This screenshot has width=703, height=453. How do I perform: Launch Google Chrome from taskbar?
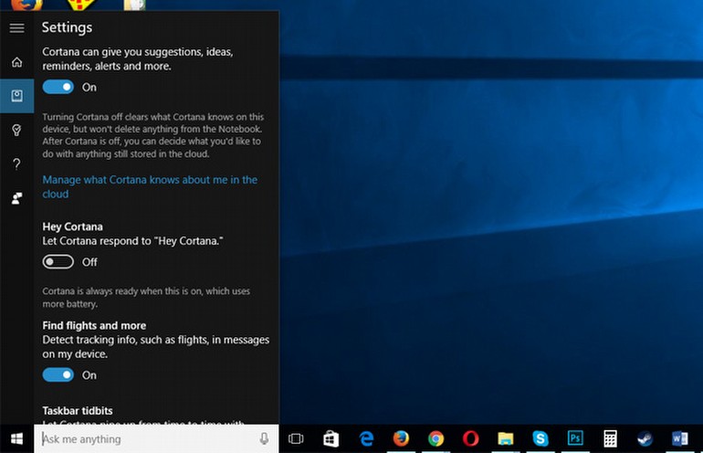point(435,438)
